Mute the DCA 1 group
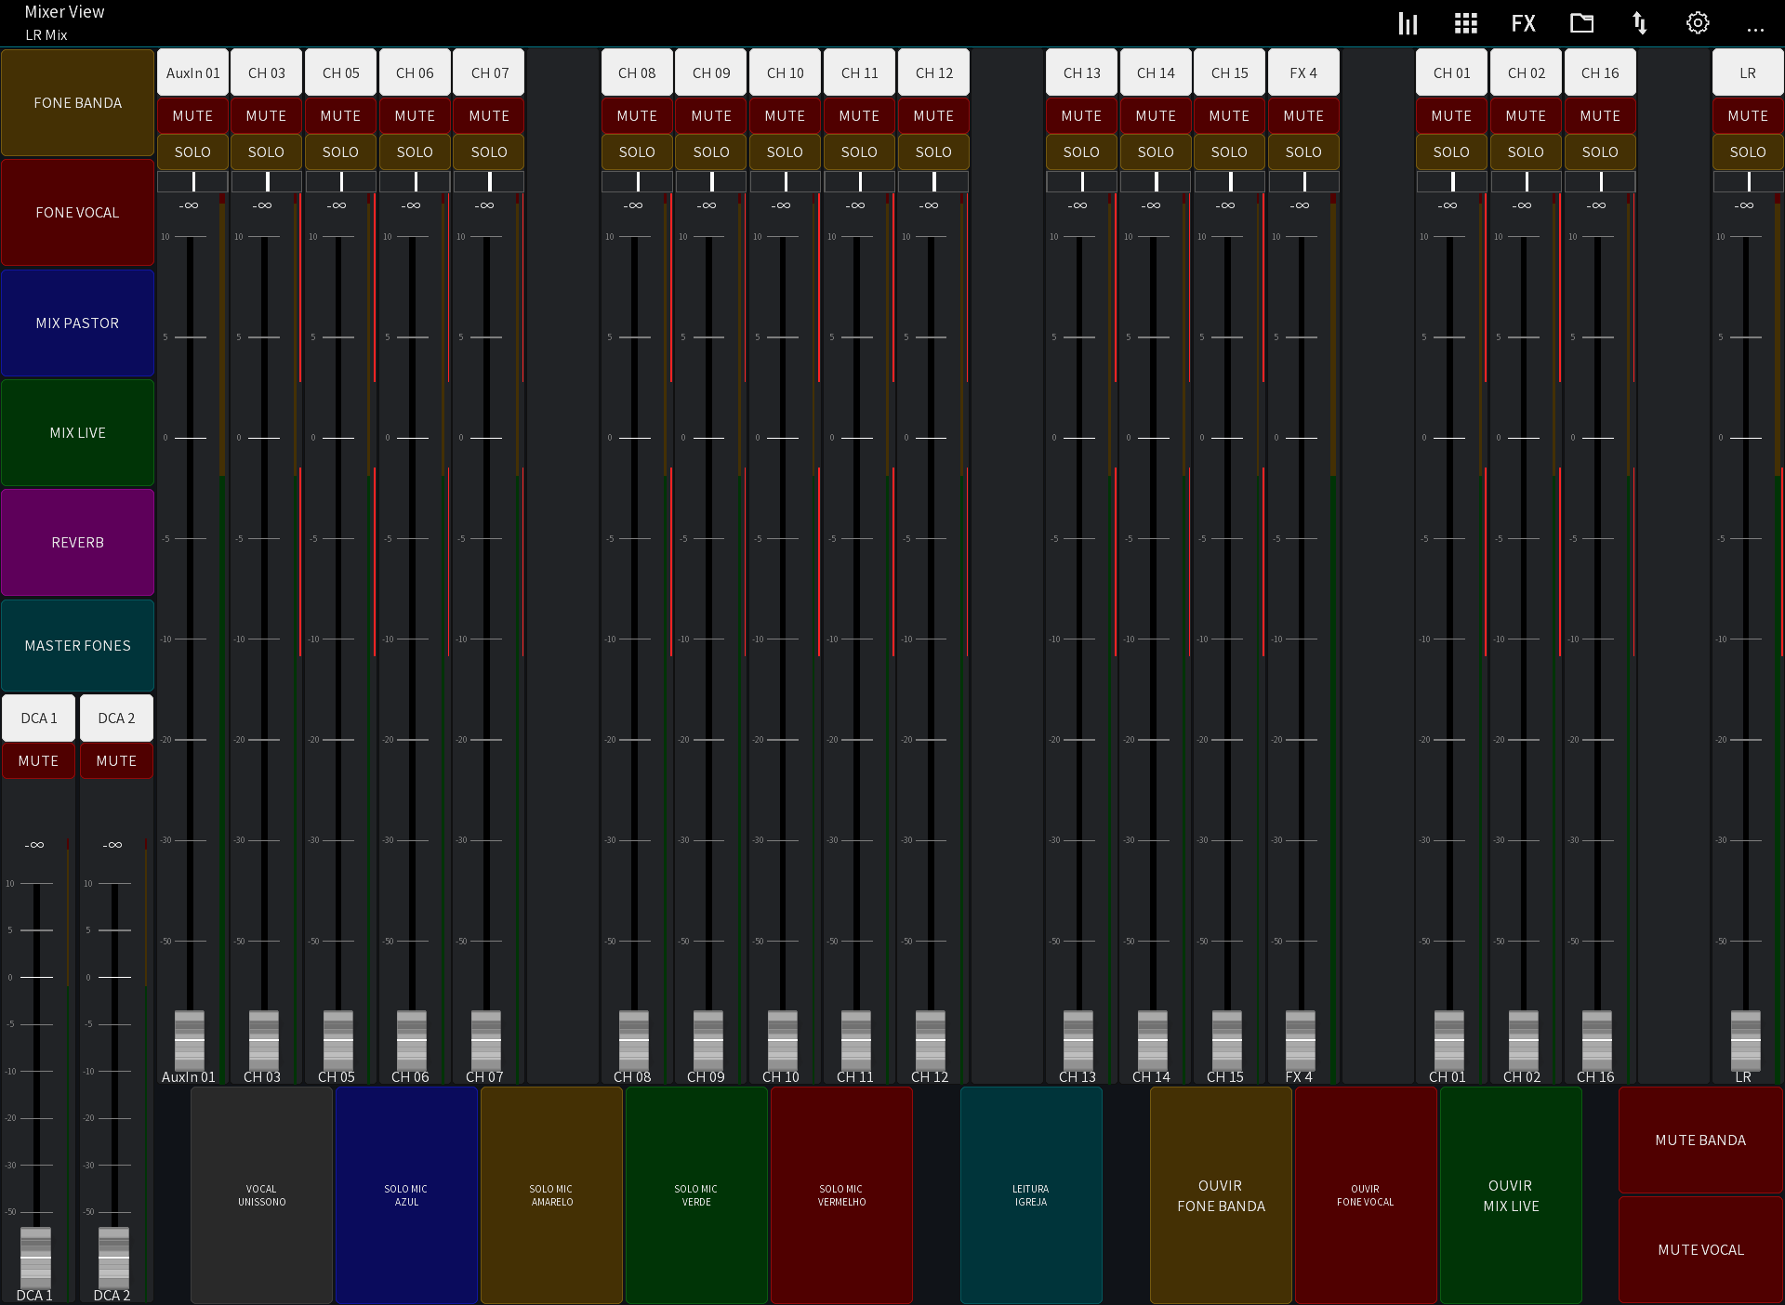 [x=38, y=760]
